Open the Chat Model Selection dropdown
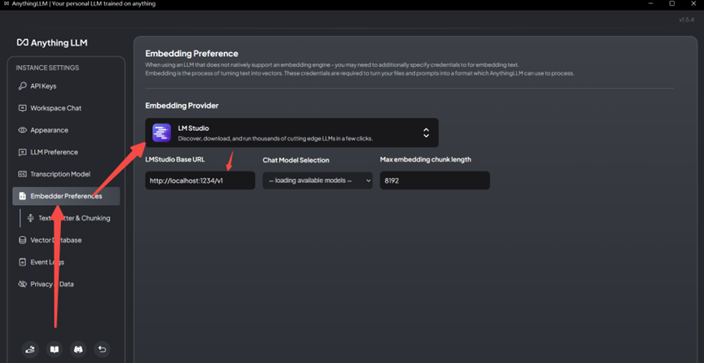704x363 pixels. click(317, 181)
